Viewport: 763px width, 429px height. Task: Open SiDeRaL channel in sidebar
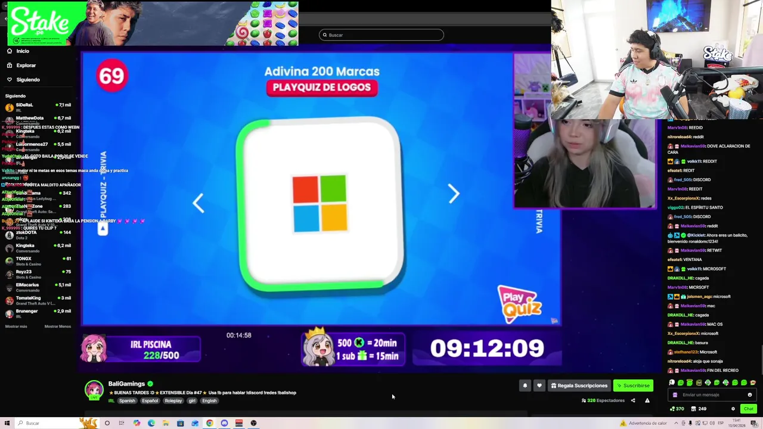[38, 107]
